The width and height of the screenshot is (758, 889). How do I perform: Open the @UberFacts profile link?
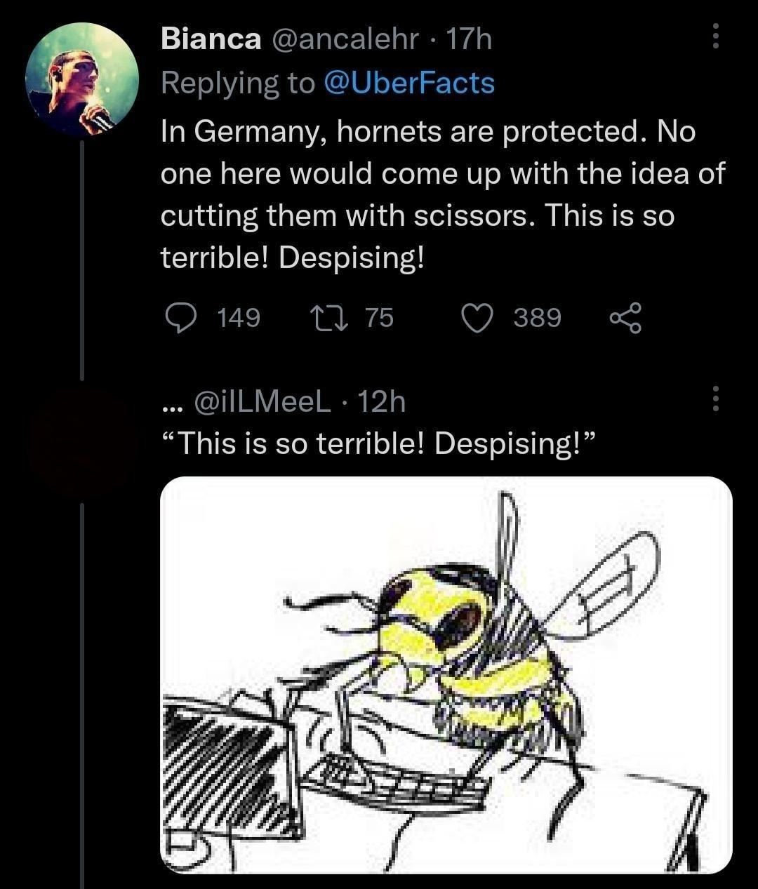point(411,83)
